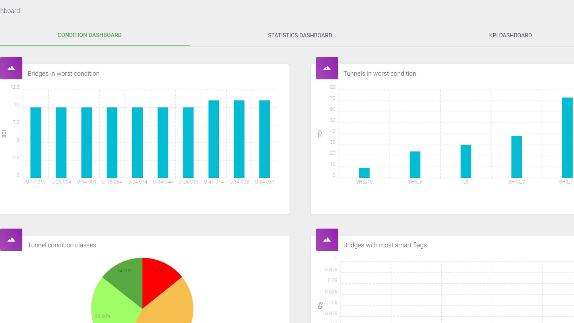Click the 'Tunnel condition classes' title
Viewport: 574px width, 323px height.
[62, 245]
